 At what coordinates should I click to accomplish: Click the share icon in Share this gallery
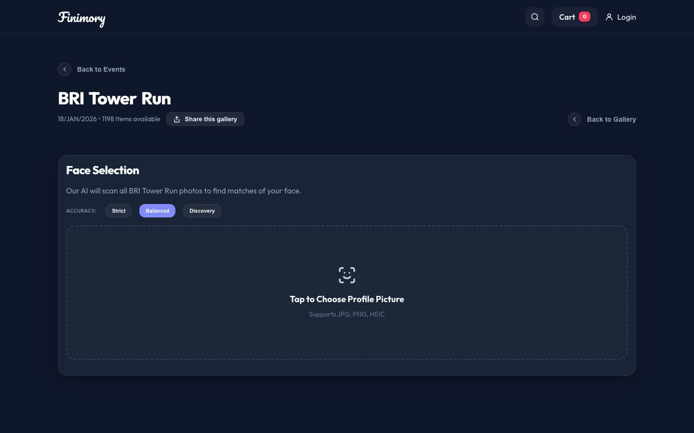pos(177,119)
